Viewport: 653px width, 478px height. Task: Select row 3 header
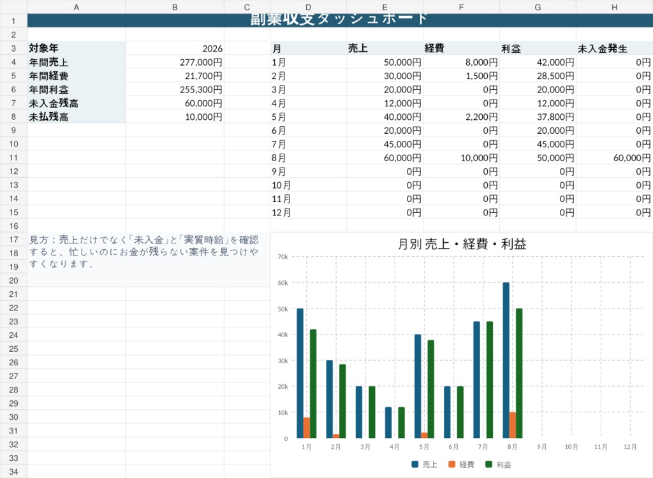[14, 48]
